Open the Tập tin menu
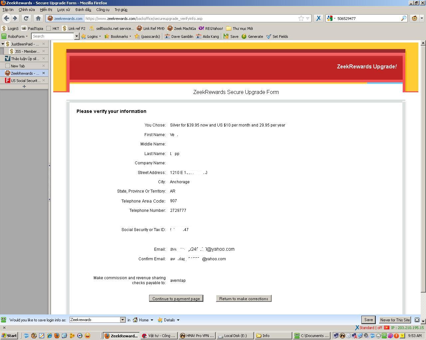 8,10
